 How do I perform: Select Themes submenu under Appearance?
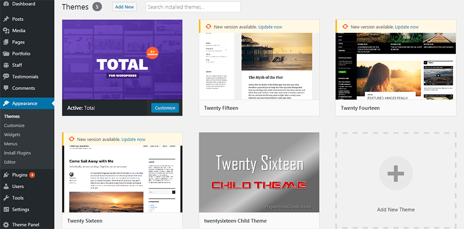(12, 116)
